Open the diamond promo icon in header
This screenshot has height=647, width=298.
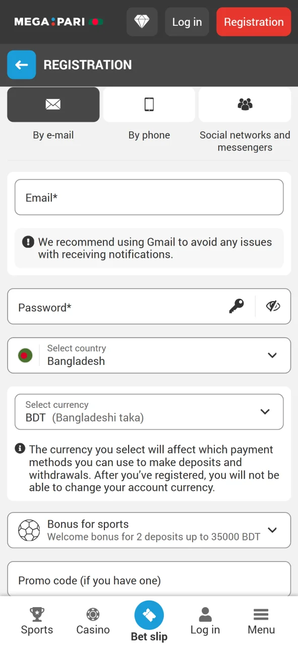[142, 22]
